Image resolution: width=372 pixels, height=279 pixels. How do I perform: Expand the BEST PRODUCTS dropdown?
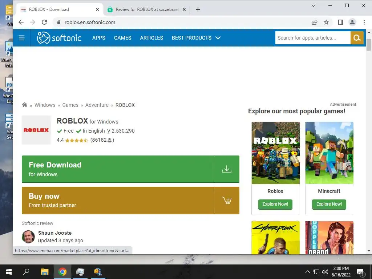(x=196, y=38)
